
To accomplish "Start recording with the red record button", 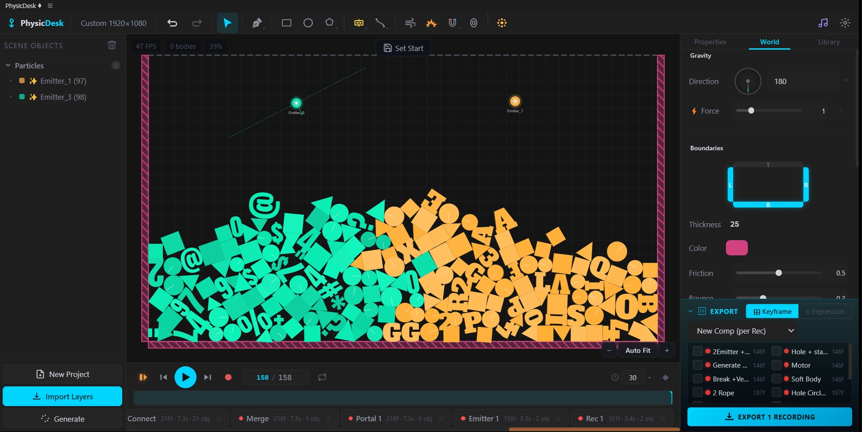I will tap(228, 377).
